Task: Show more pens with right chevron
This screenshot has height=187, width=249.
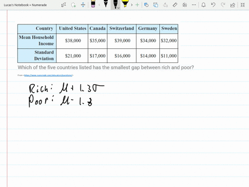Action: coord(132,5)
